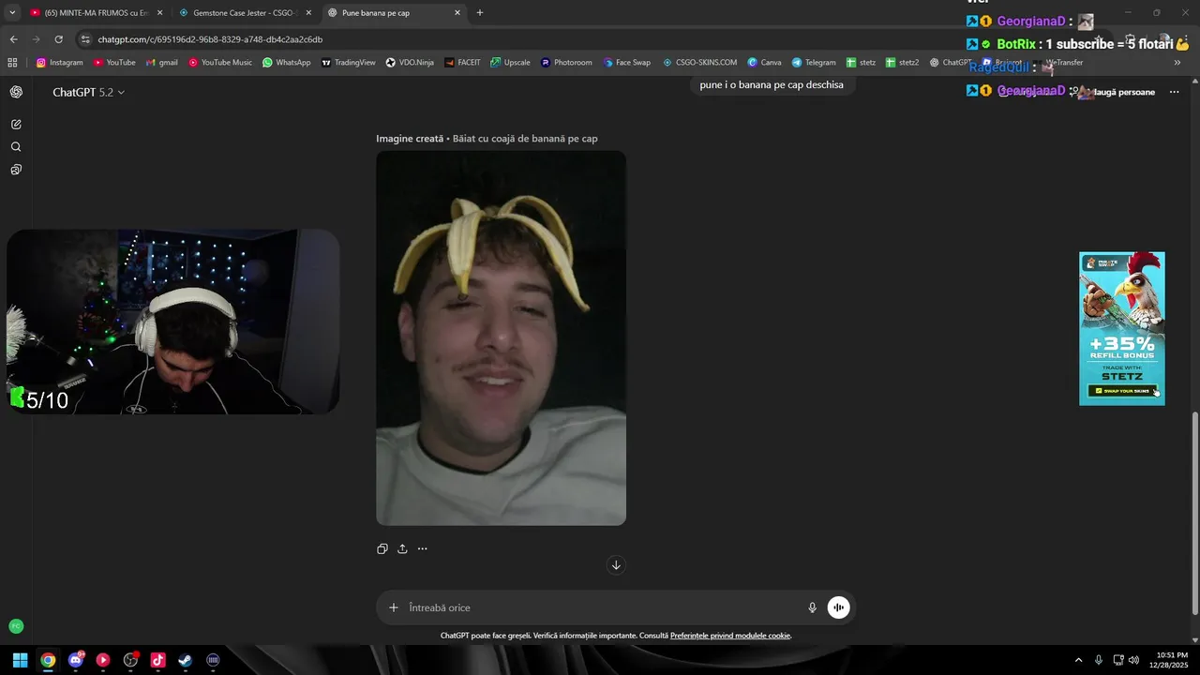Viewport: 1200px width, 675px height.
Task: Open the Upscale bookmark
Action: tap(511, 63)
